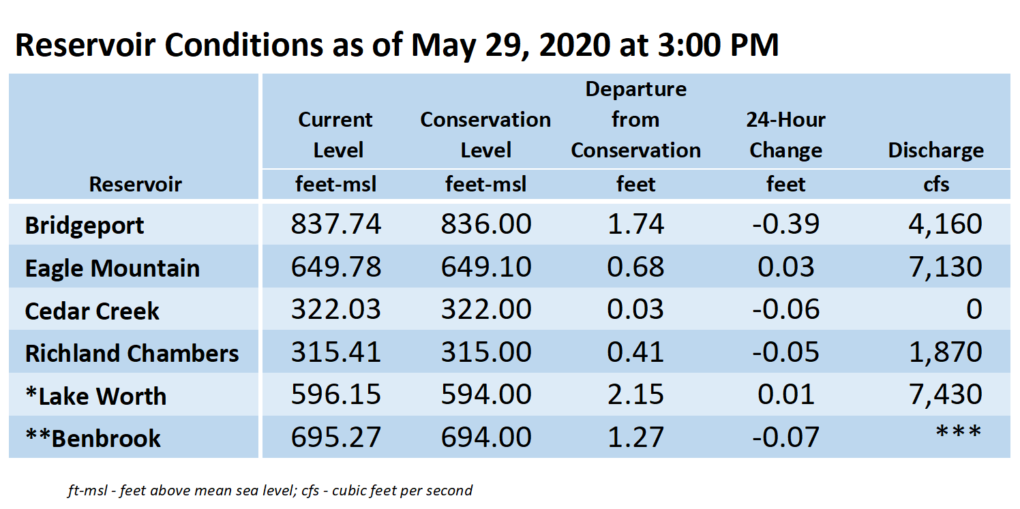Select Cedar Creek 24-hour change -0.06
Screen dimensions: 1020x509
pyautogui.click(x=785, y=309)
